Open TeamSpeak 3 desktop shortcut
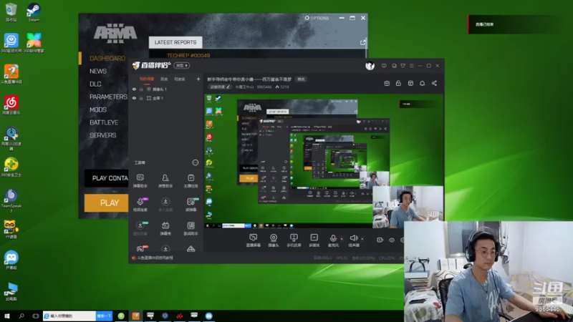The width and height of the screenshot is (573, 322). click(11, 200)
